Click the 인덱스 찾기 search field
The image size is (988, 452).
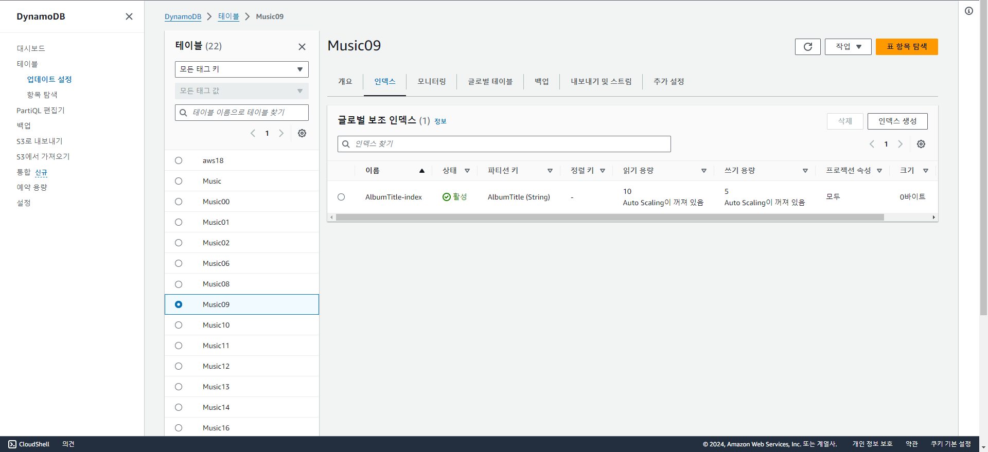click(504, 144)
